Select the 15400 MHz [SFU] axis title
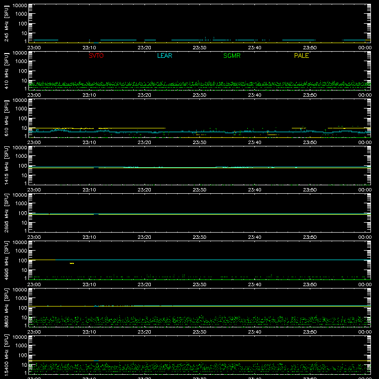 (6, 355)
